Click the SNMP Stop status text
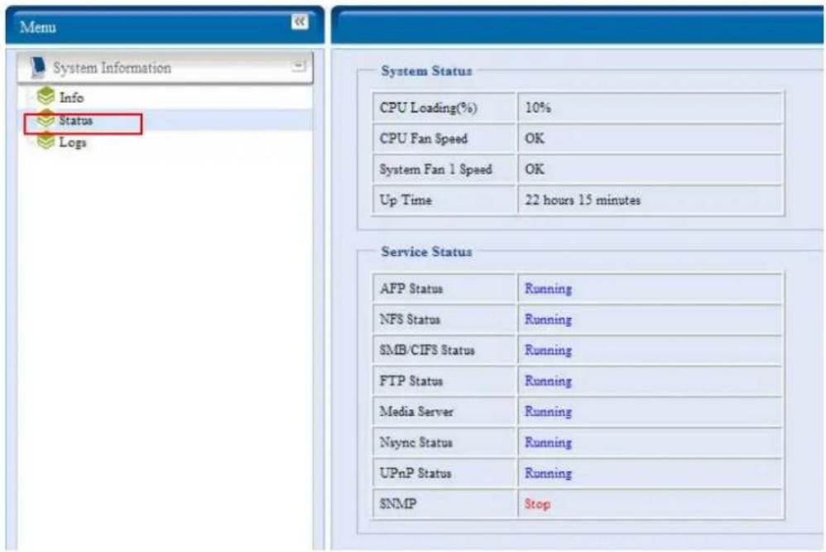The image size is (826, 552). pyautogui.click(x=537, y=504)
